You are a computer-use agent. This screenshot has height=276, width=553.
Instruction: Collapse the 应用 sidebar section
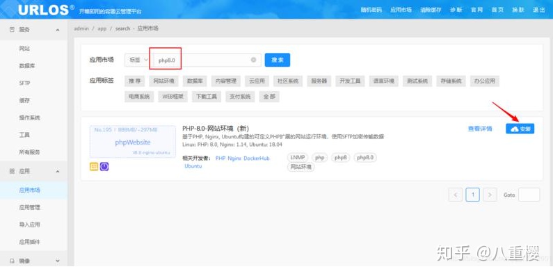pyautogui.click(x=58, y=172)
